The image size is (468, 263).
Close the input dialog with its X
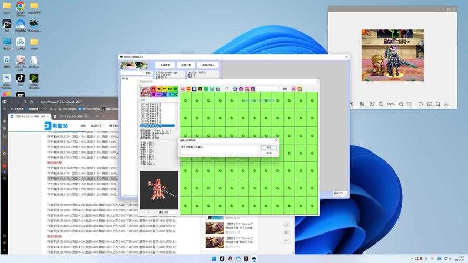pos(276,140)
